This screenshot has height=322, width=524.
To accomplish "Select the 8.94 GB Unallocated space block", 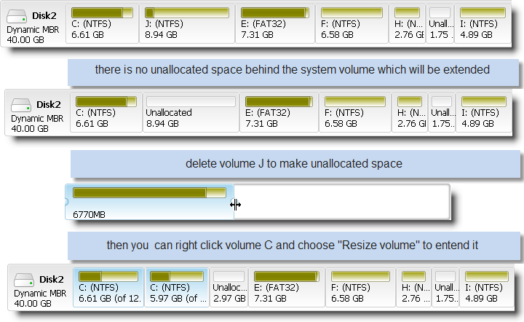I will tap(191, 112).
